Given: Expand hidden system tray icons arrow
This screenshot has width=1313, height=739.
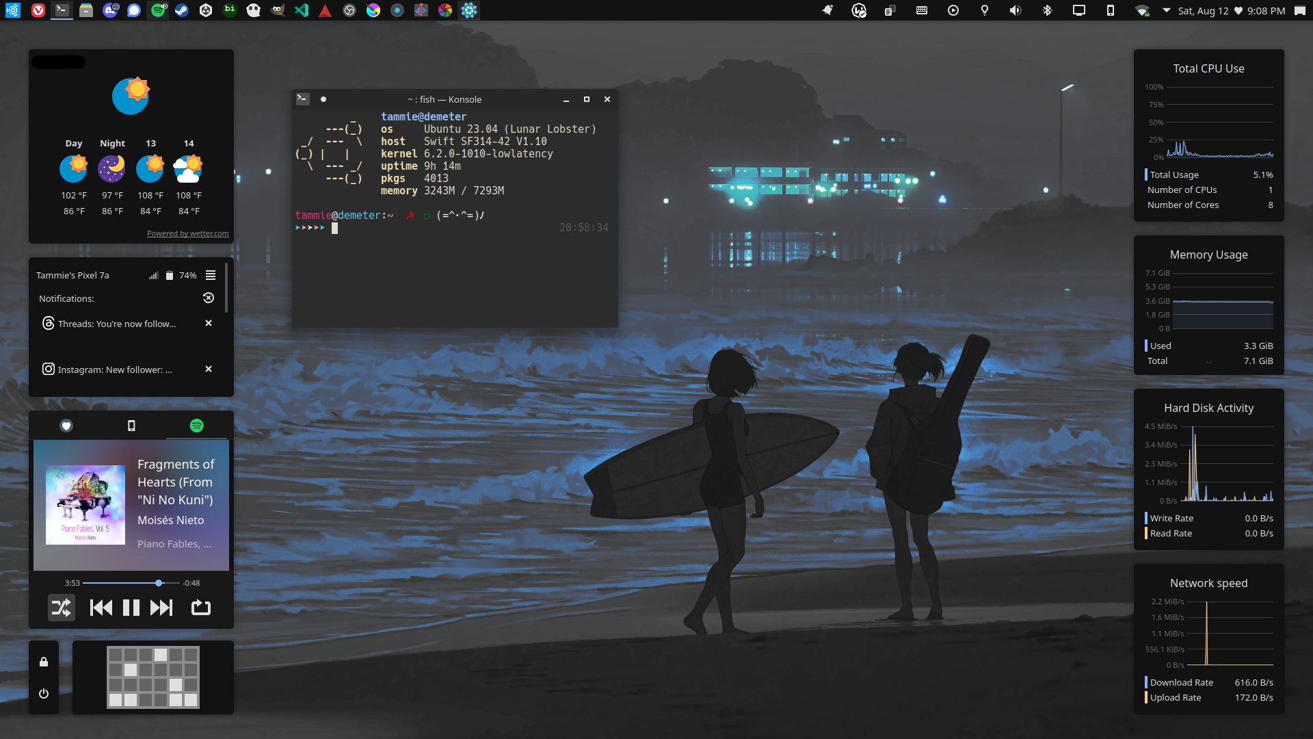Looking at the screenshot, I should coord(1167,10).
